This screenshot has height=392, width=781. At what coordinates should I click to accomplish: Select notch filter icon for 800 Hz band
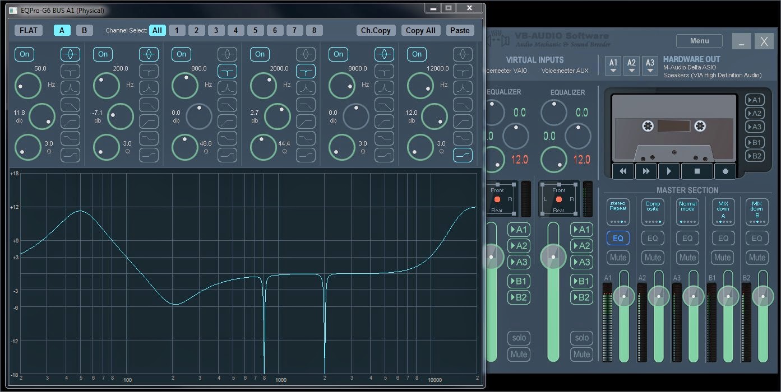pyautogui.click(x=227, y=71)
